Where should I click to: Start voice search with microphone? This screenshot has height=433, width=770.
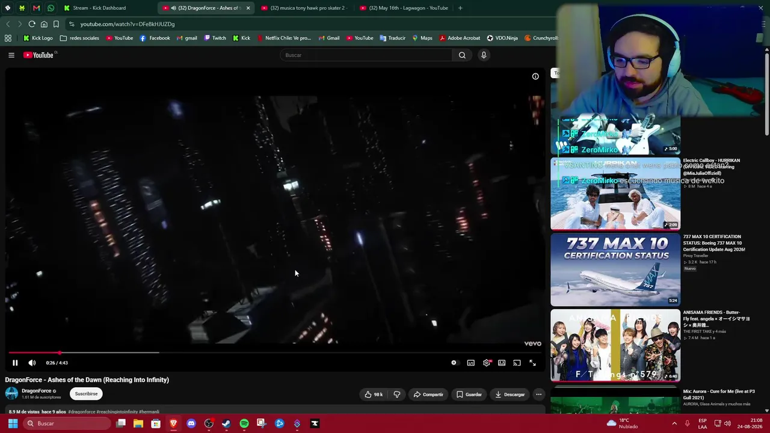[483, 55]
